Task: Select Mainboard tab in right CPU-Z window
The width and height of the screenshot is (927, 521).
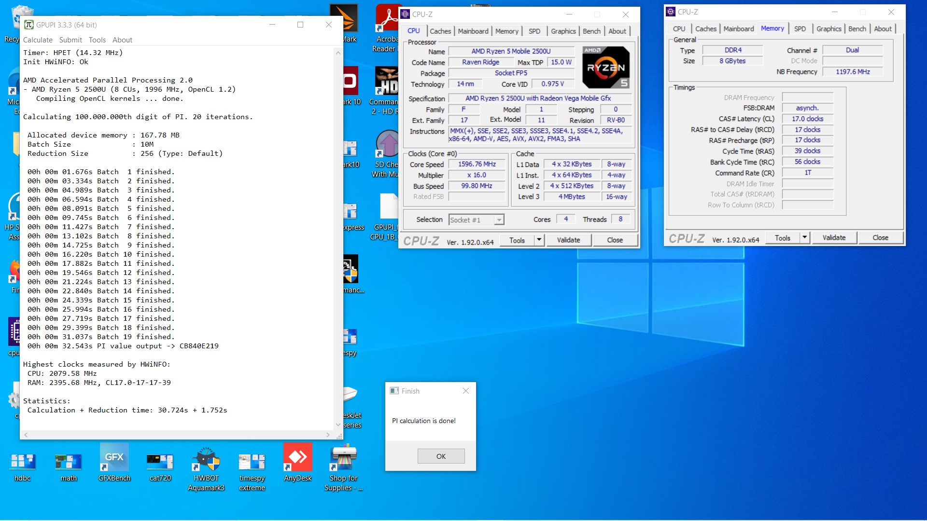Action: (739, 28)
